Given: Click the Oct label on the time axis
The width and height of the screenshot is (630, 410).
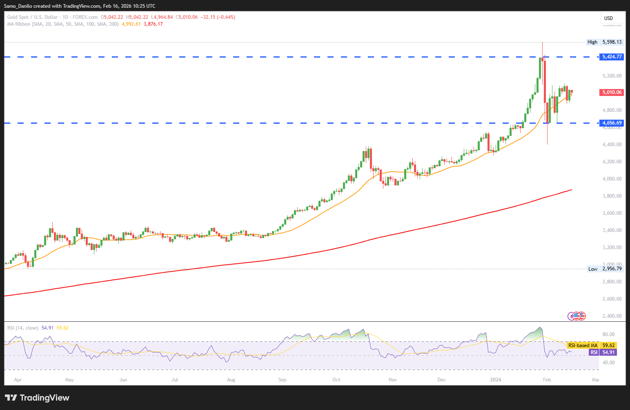Looking at the screenshot, I should pos(336,380).
